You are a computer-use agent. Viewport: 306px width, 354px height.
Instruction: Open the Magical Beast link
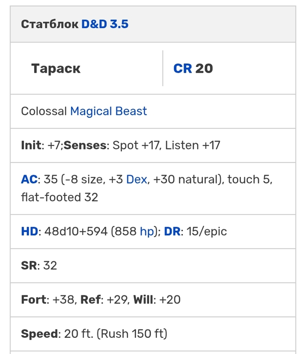[108, 111]
